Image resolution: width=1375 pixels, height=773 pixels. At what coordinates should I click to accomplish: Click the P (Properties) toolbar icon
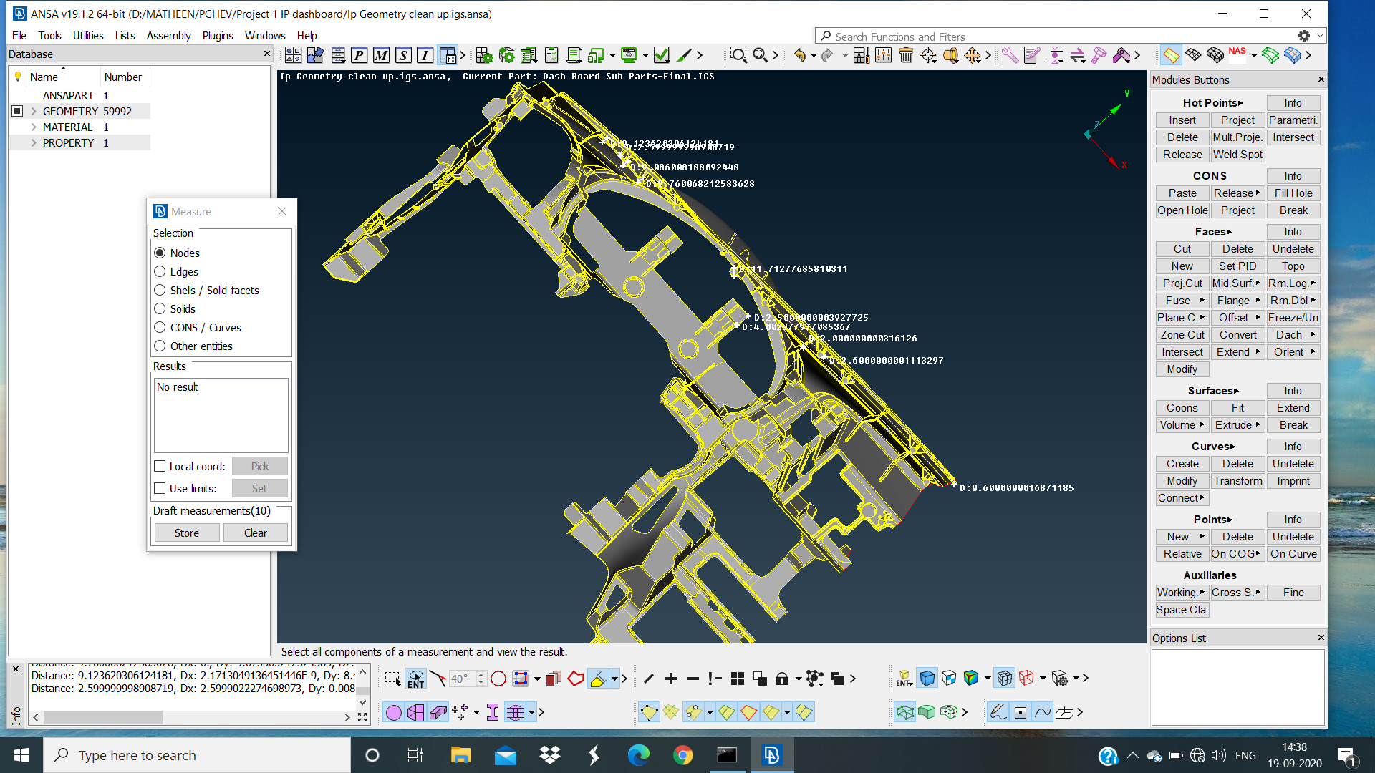coord(358,54)
